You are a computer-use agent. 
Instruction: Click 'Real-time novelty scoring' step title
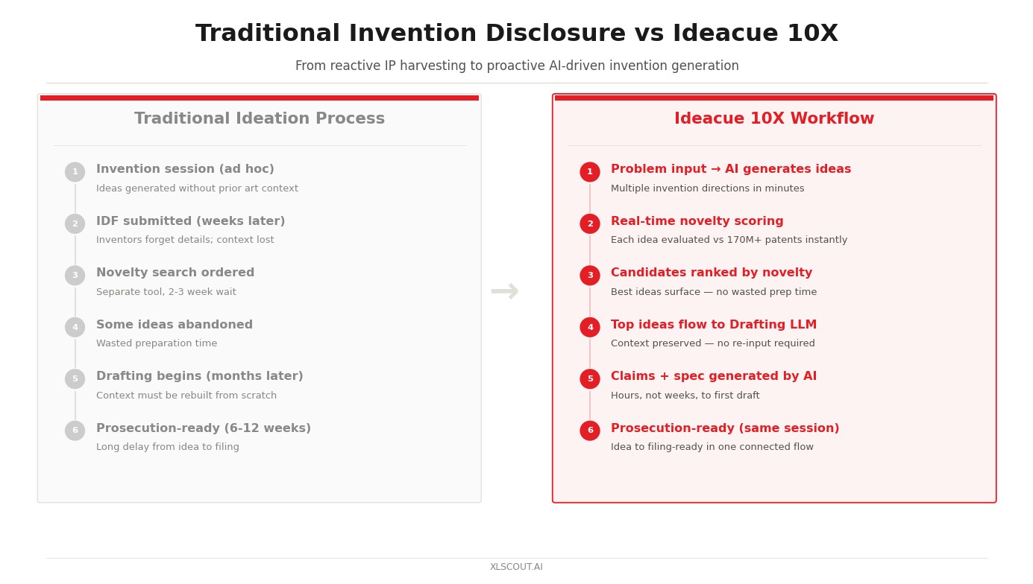pyautogui.click(x=697, y=222)
